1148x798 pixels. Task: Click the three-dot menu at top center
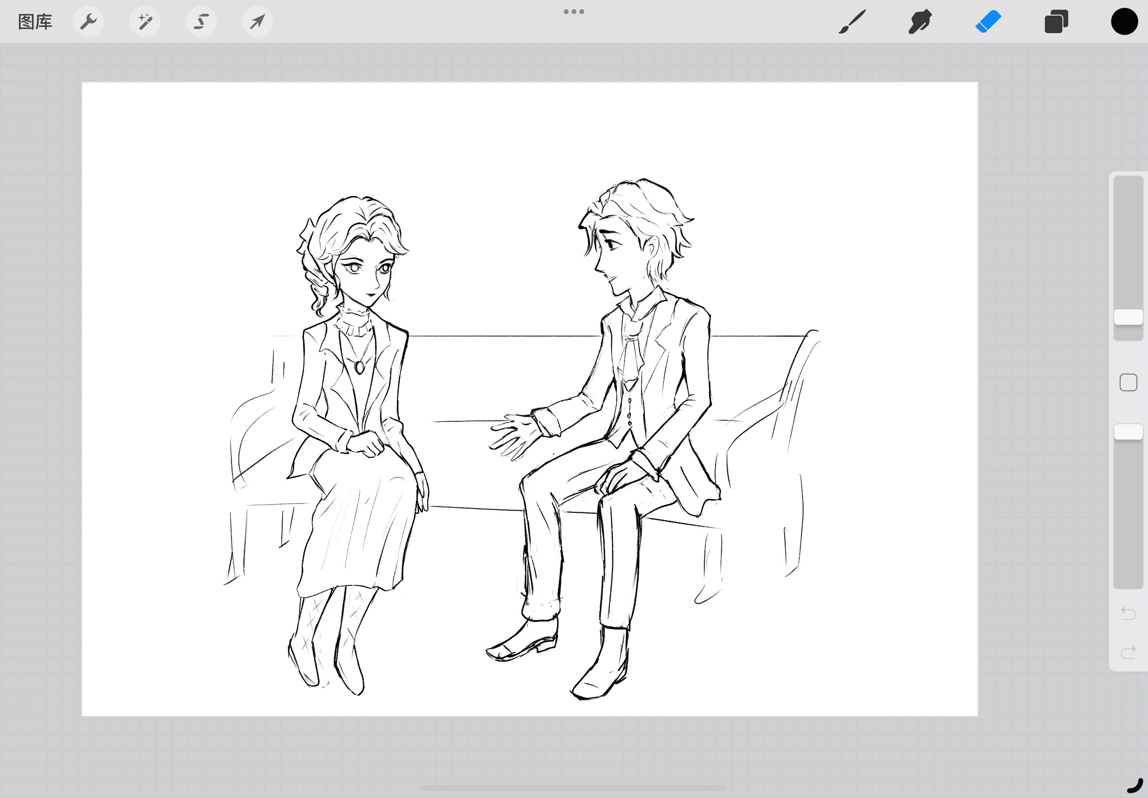click(x=574, y=12)
